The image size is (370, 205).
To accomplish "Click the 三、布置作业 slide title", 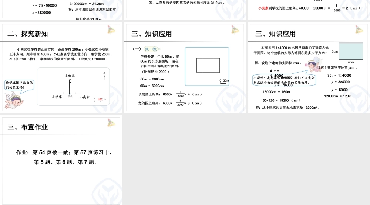I will point(28,127).
